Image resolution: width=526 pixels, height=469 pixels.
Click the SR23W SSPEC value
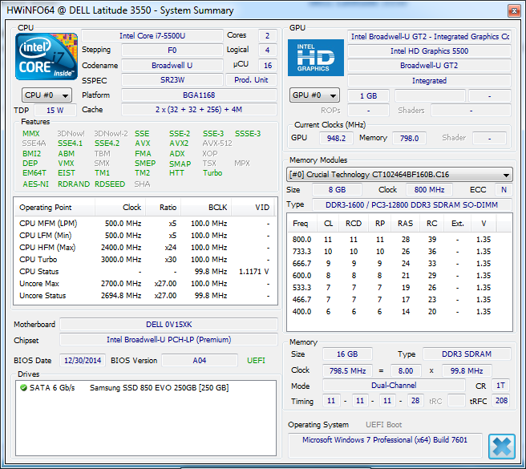[172, 80]
